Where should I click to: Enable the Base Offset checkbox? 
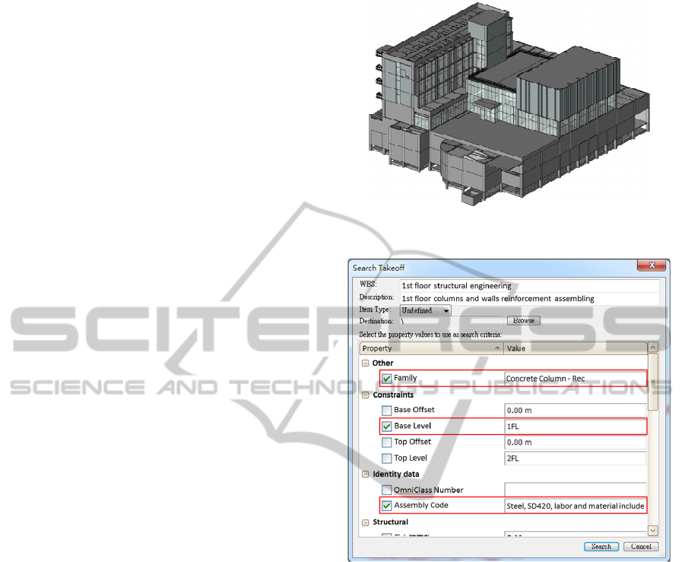(x=387, y=411)
